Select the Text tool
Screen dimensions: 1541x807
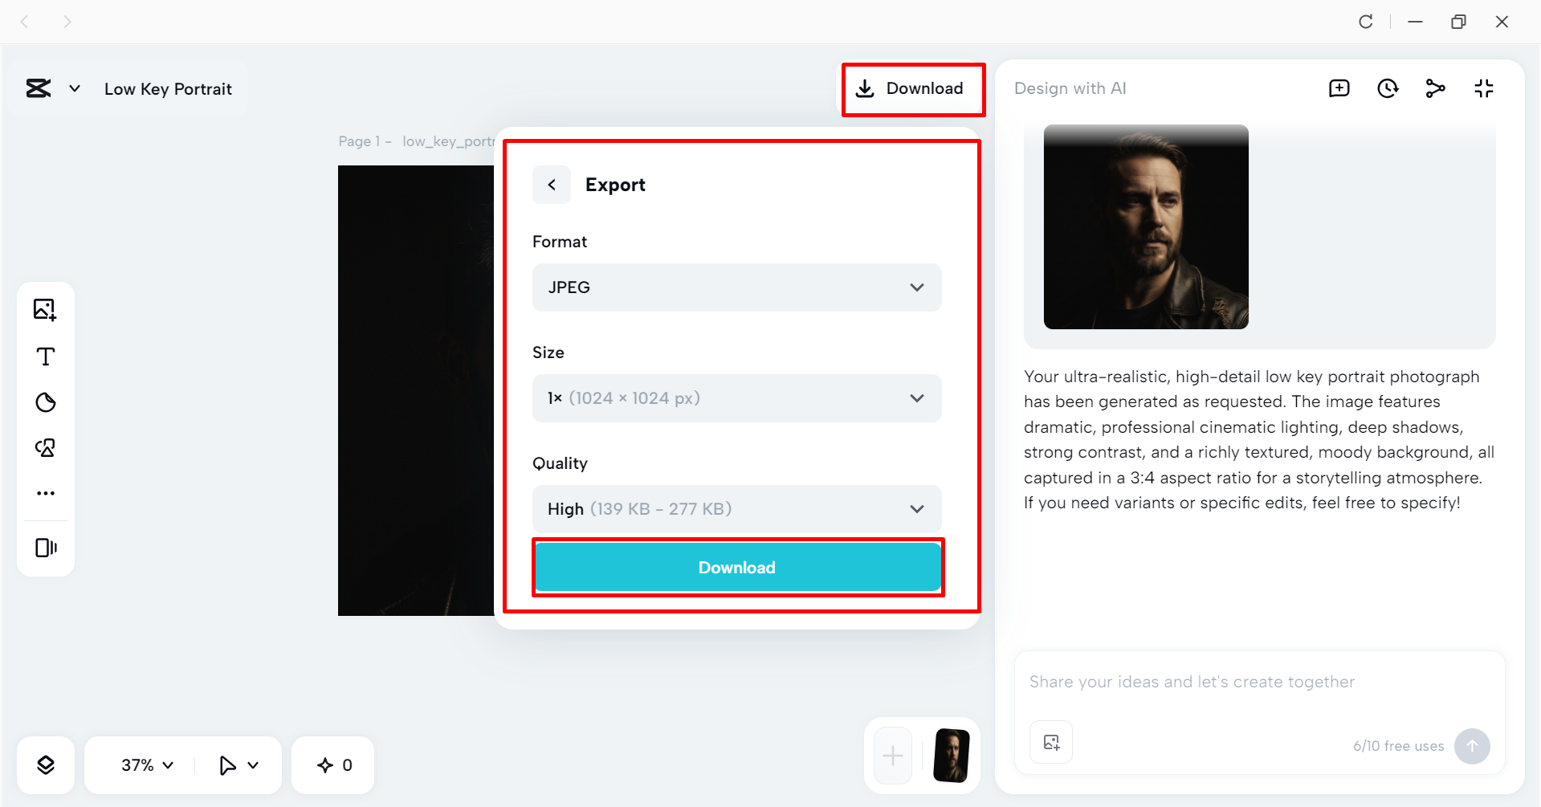(x=46, y=357)
